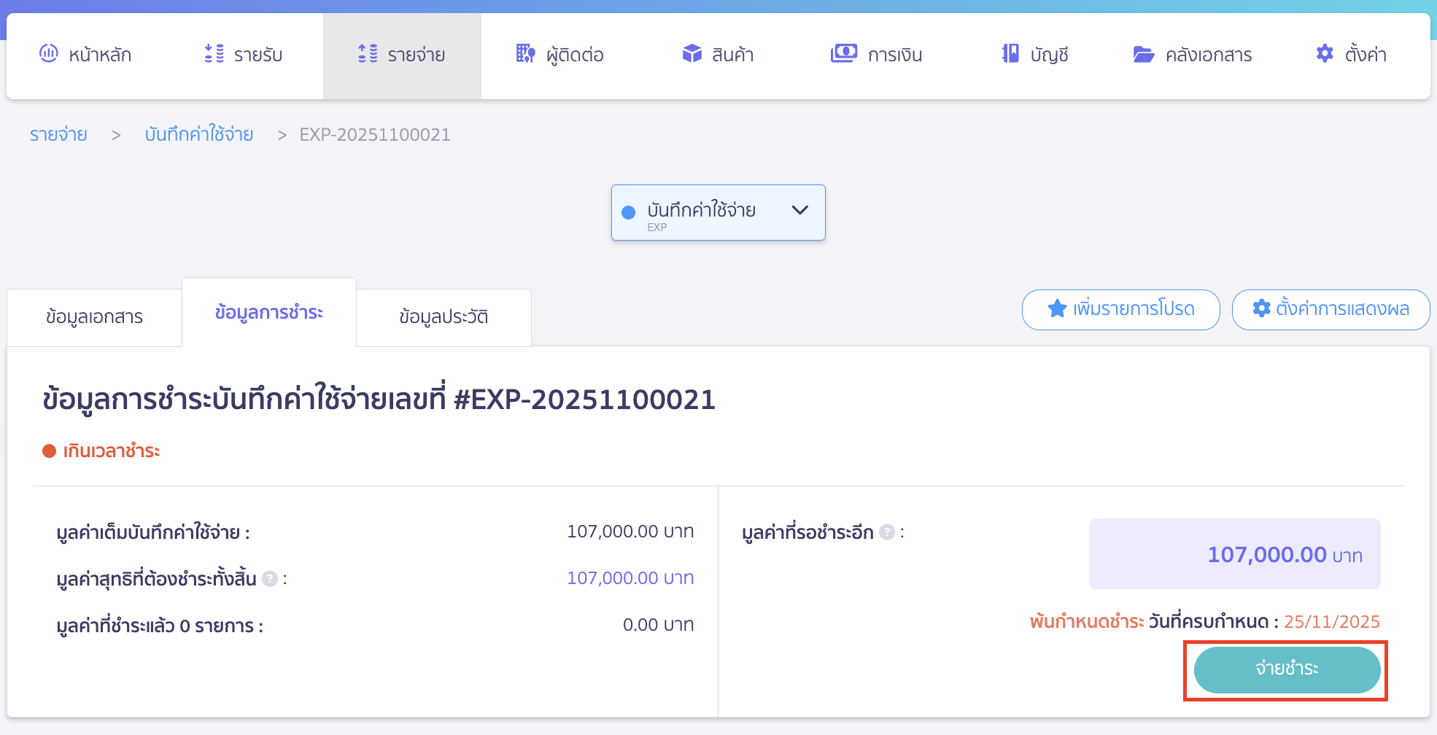The width and height of the screenshot is (1437, 735).
Task: Open the รายจ่าย expenses menu in the navbar
Action: [x=402, y=55]
